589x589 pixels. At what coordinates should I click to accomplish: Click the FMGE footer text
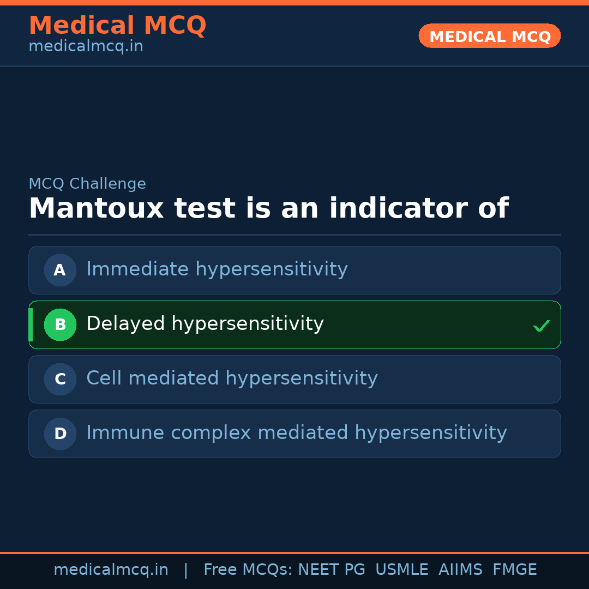pyautogui.click(x=514, y=570)
